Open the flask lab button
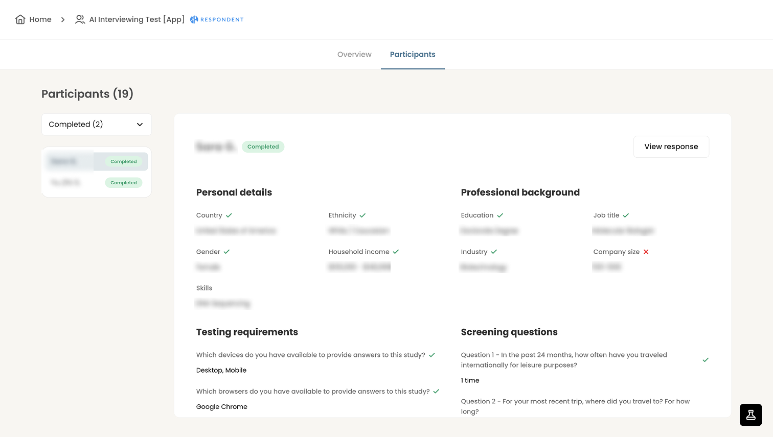This screenshot has height=437, width=773. click(x=751, y=415)
